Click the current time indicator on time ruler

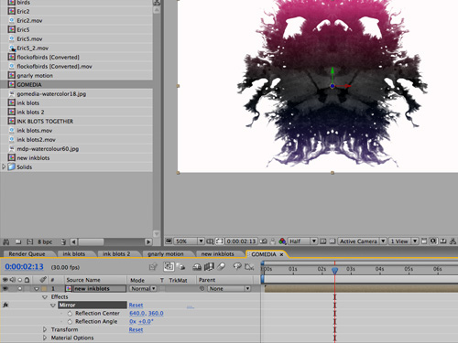pyautogui.click(x=335, y=271)
